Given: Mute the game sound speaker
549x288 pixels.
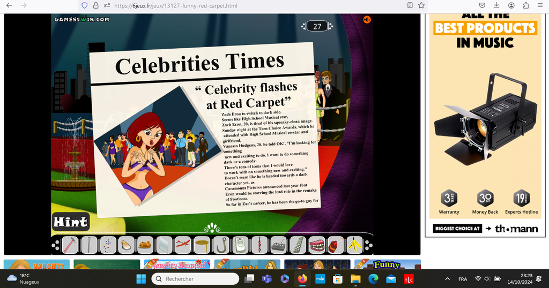Looking at the screenshot, I should [x=367, y=20].
